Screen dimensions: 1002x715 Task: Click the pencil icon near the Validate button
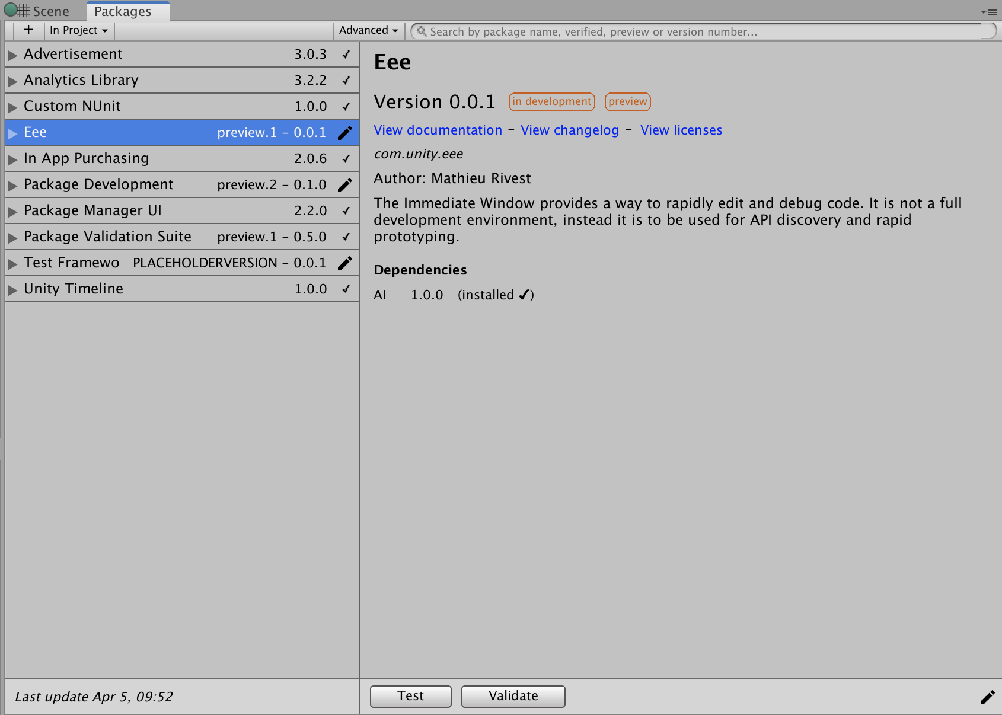(x=989, y=696)
